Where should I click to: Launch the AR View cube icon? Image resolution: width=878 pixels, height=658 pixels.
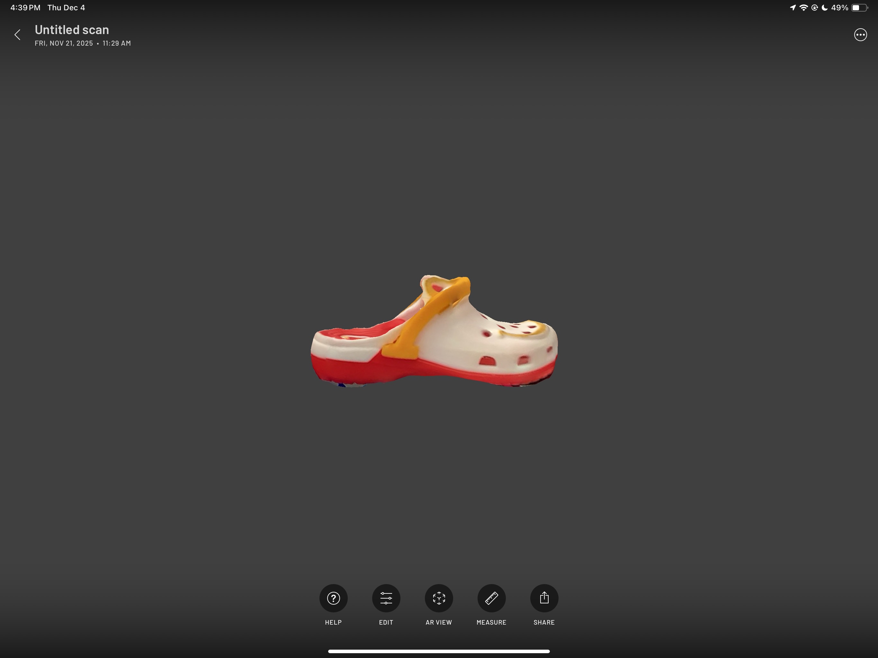click(439, 598)
